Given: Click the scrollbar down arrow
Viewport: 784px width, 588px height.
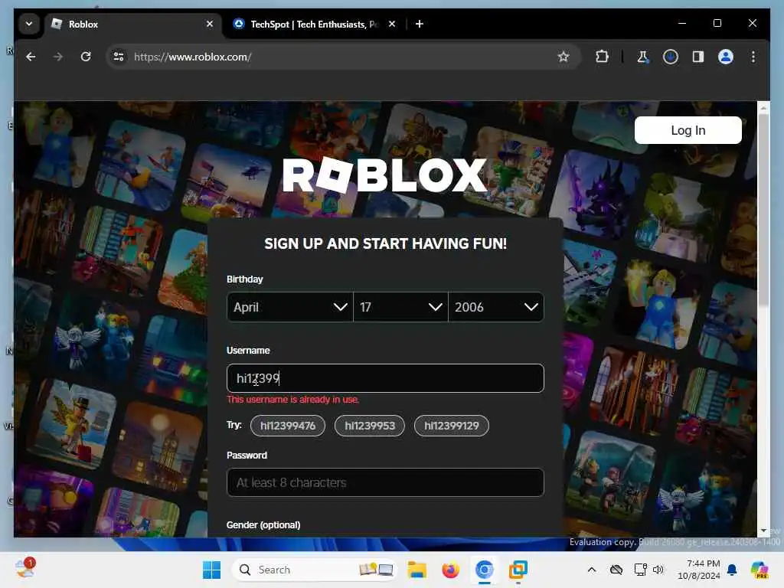Looking at the screenshot, I should click(x=763, y=531).
